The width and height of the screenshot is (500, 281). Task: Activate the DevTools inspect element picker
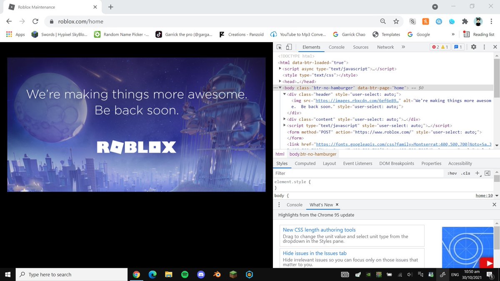279,47
